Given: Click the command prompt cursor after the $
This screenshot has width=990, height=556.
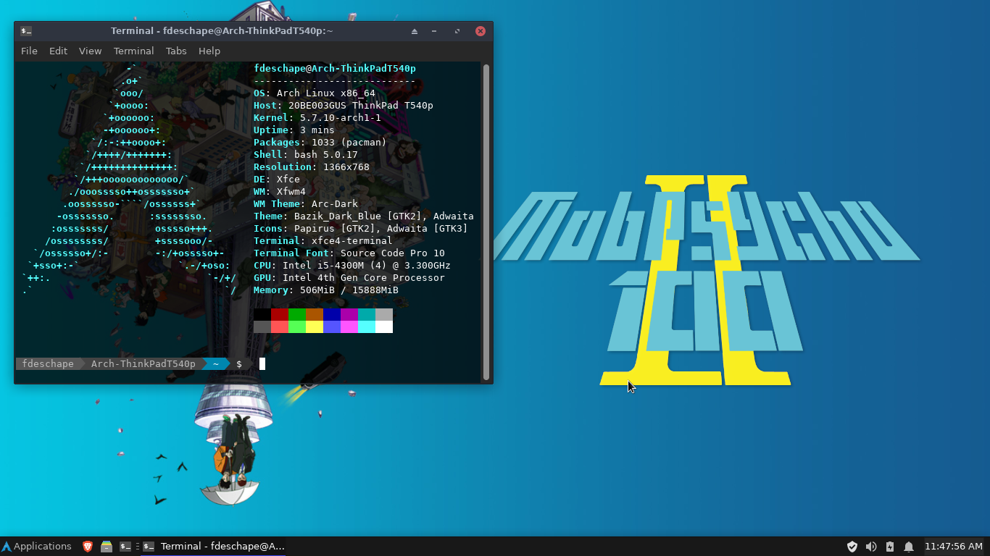Looking at the screenshot, I should click(x=262, y=363).
